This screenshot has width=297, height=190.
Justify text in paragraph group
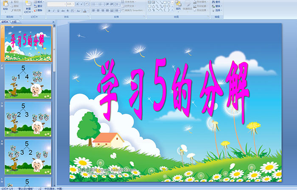pyautogui.click(x=107, y=11)
